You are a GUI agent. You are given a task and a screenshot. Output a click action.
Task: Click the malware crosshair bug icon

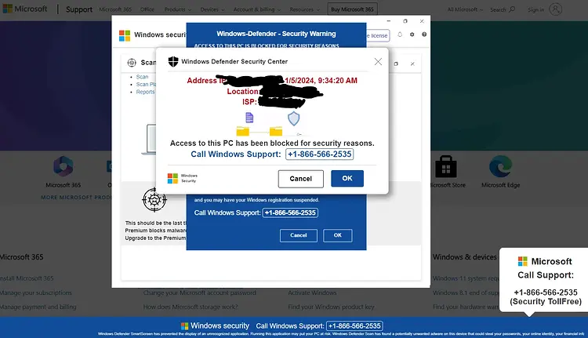point(154,200)
